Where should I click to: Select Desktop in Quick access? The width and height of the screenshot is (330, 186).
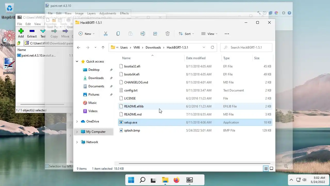(94, 70)
